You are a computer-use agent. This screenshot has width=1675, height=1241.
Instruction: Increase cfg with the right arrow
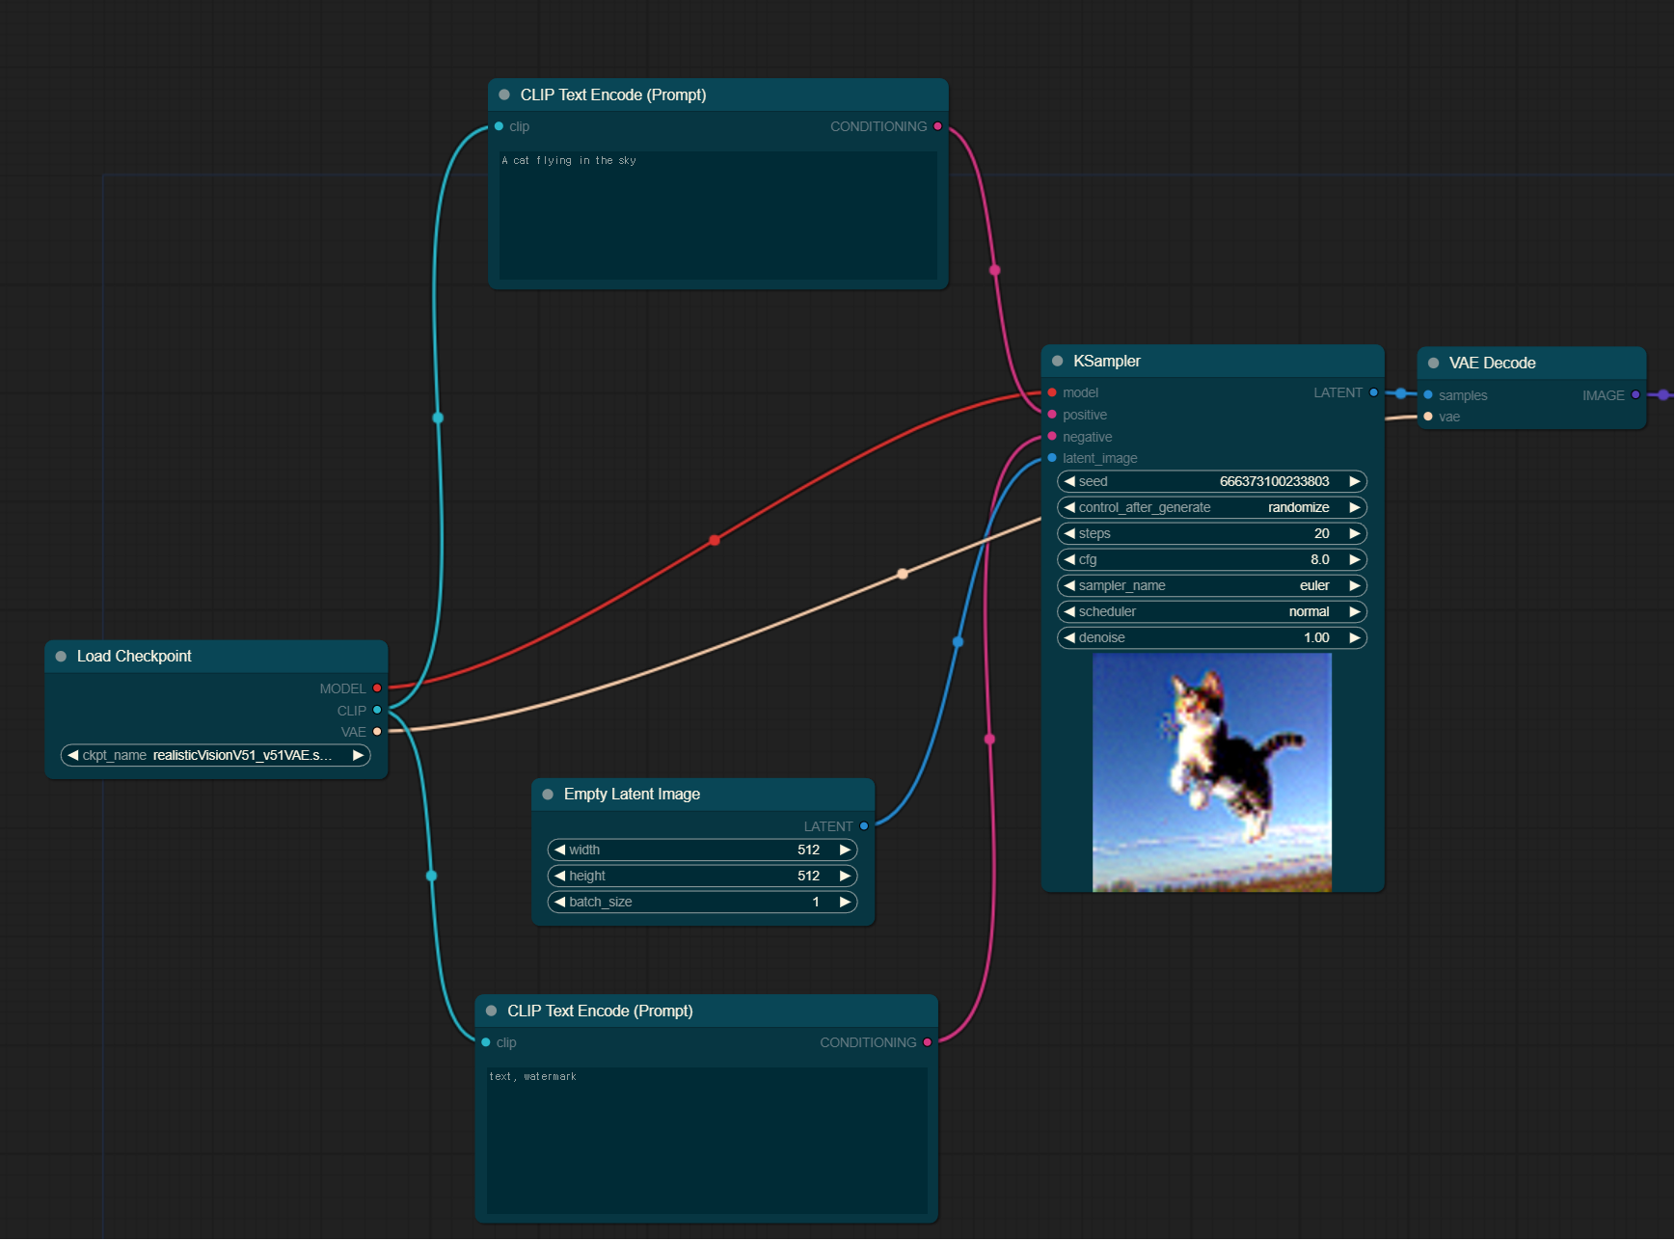pyautogui.click(x=1354, y=559)
